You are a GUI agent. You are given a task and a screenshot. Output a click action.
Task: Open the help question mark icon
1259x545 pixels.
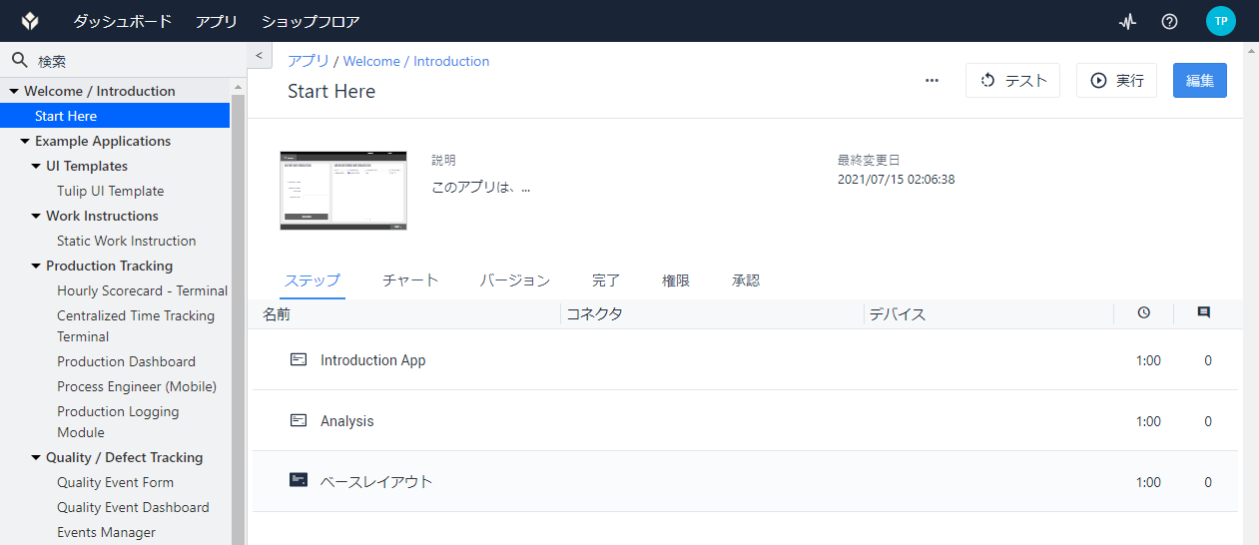click(x=1170, y=21)
